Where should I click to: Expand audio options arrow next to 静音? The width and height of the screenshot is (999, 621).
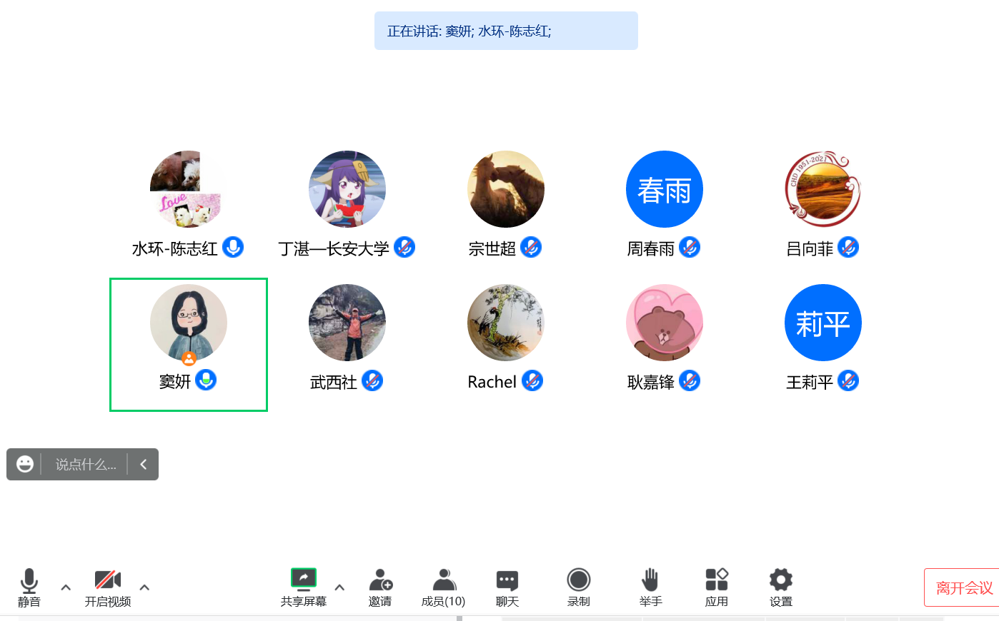tap(66, 587)
